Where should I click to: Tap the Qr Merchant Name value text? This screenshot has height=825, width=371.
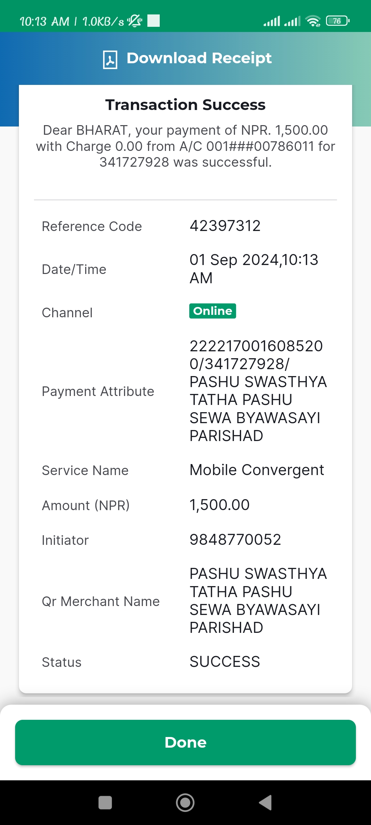pyautogui.click(x=258, y=601)
